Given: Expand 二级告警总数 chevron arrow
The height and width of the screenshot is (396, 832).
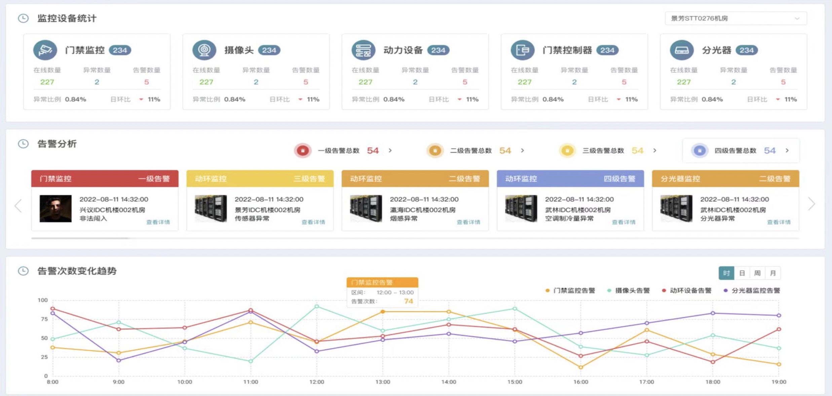Looking at the screenshot, I should click(522, 150).
